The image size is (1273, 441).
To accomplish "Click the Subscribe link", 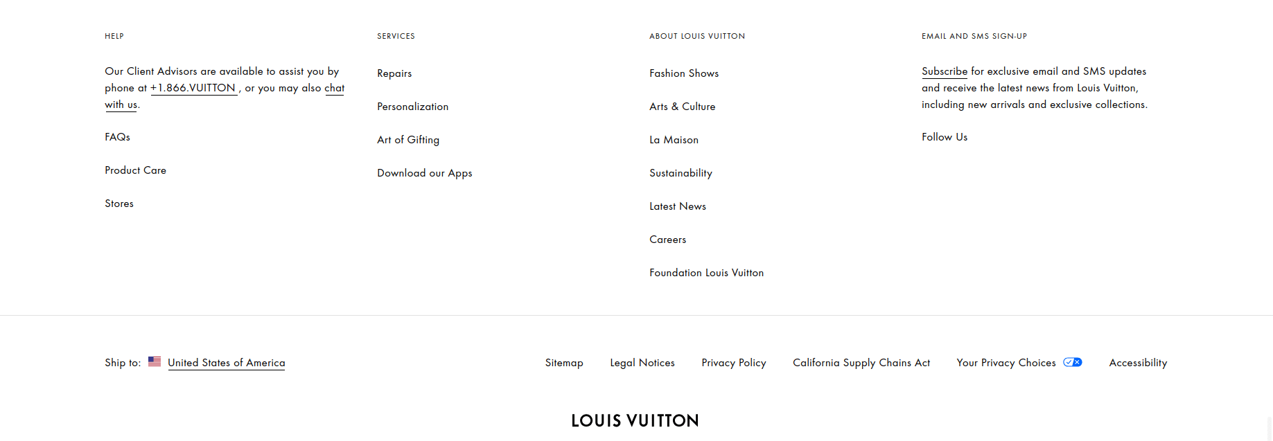I will pyautogui.click(x=944, y=71).
